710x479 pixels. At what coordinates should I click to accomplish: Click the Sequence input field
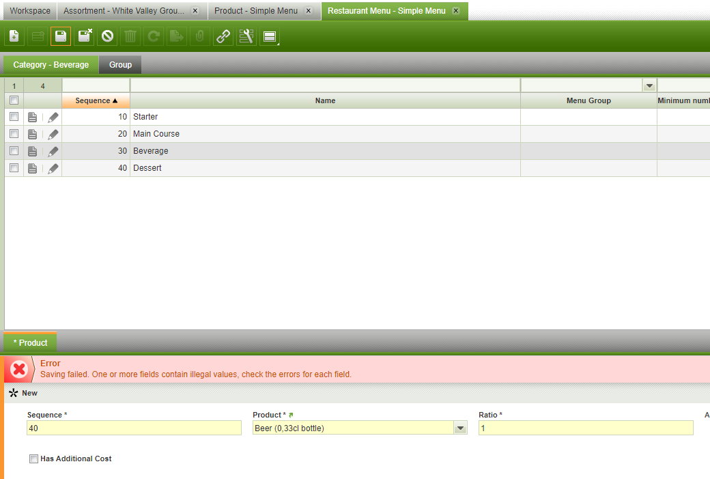pyautogui.click(x=134, y=428)
